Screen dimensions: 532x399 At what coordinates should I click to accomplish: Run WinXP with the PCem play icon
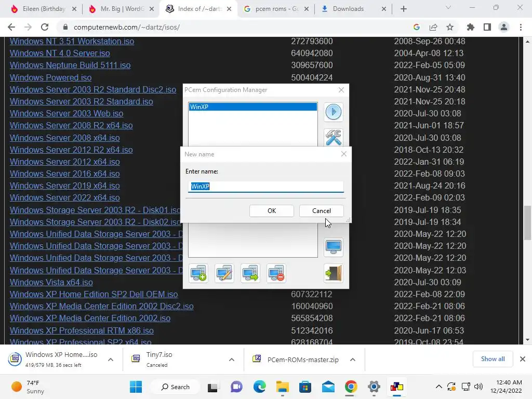pyautogui.click(x=333, y=112)
